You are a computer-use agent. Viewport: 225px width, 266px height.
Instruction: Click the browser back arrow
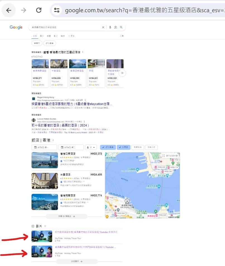[9, 10]
